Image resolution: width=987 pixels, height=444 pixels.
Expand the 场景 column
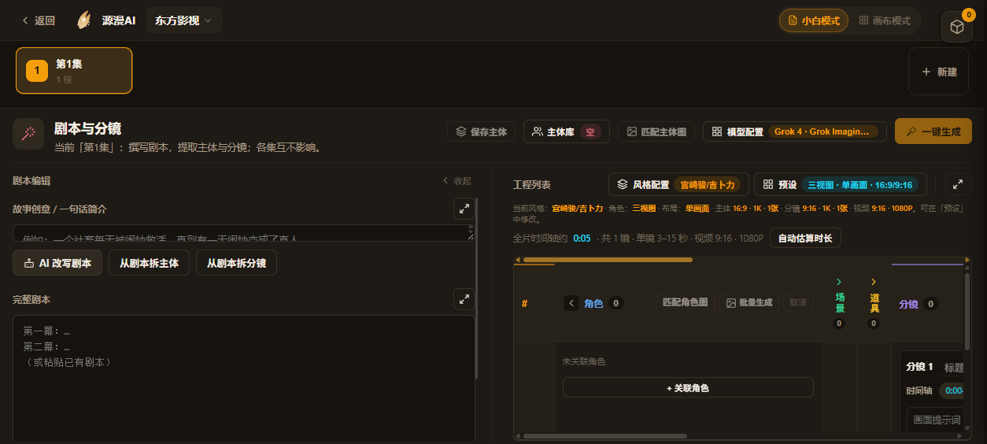point(839,282)
